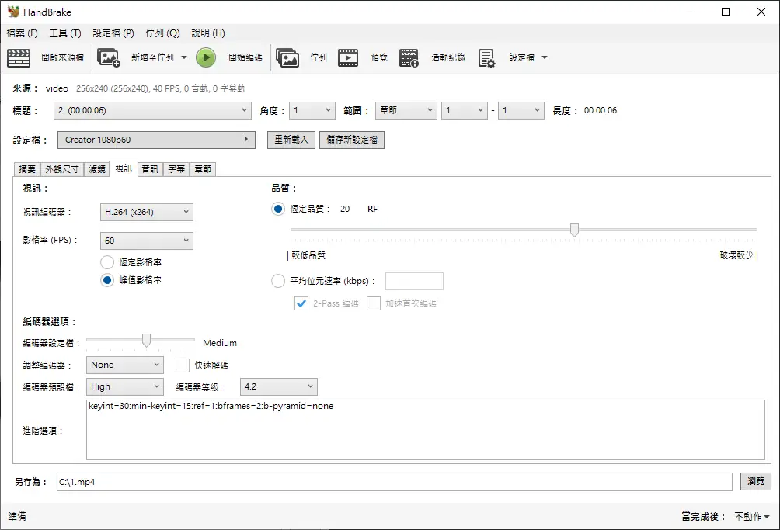Open the 視訊編碼器 H.264 dropdown

147,212
